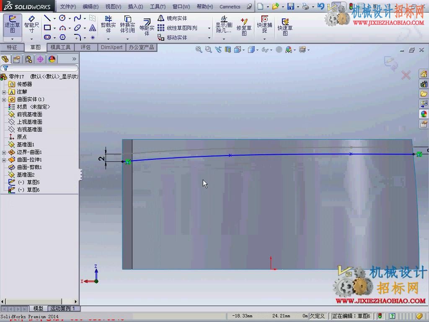Click the Save icon in the top toolbar
The height and width of the screenshot is (322, 429).
291,6
